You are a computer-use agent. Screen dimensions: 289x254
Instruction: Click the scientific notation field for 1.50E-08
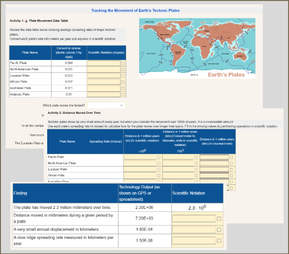(193, 240)
